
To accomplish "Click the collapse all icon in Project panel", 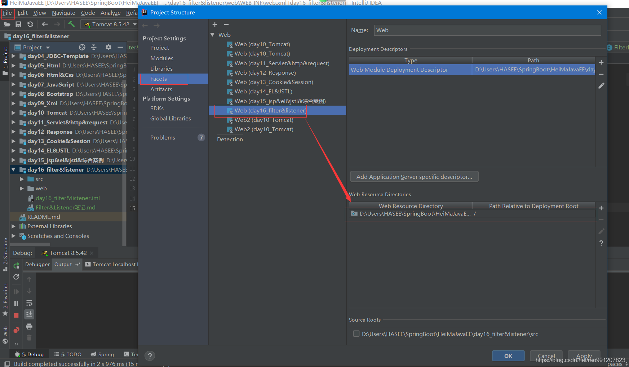I will (94, 47).
